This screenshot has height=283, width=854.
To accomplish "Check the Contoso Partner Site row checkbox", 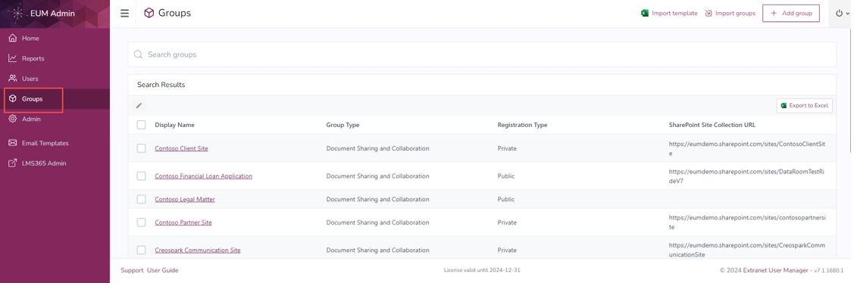I will (141, 222).
